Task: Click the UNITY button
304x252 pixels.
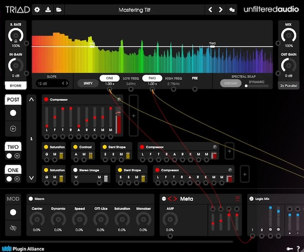Action: [x=88, y=83]
